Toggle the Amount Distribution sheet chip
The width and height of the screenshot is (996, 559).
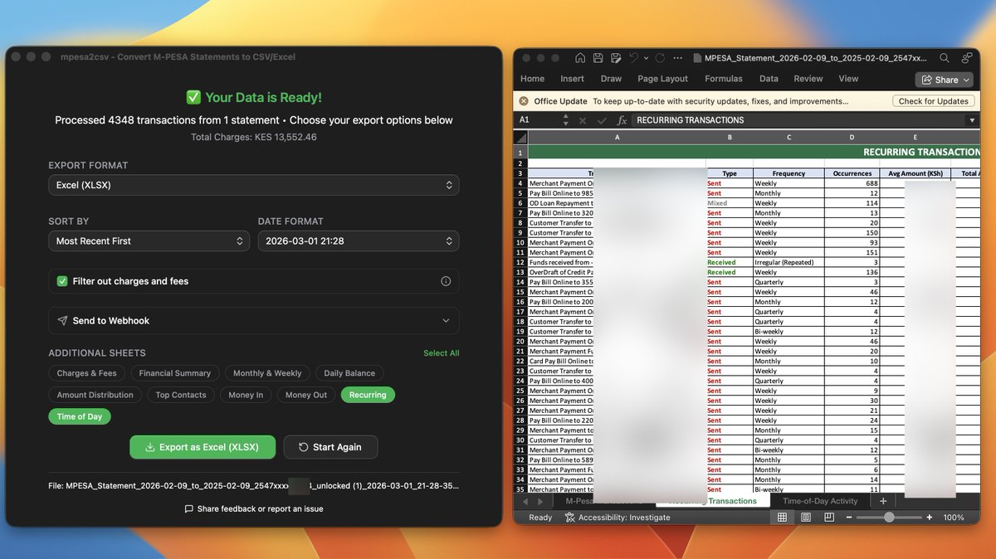point(95,395)
